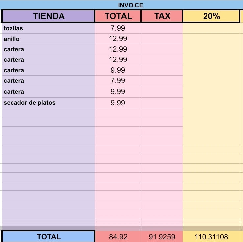Select the bottom TOTAL label cell
Screen dimensions: 243x242
tap(49, 237)
